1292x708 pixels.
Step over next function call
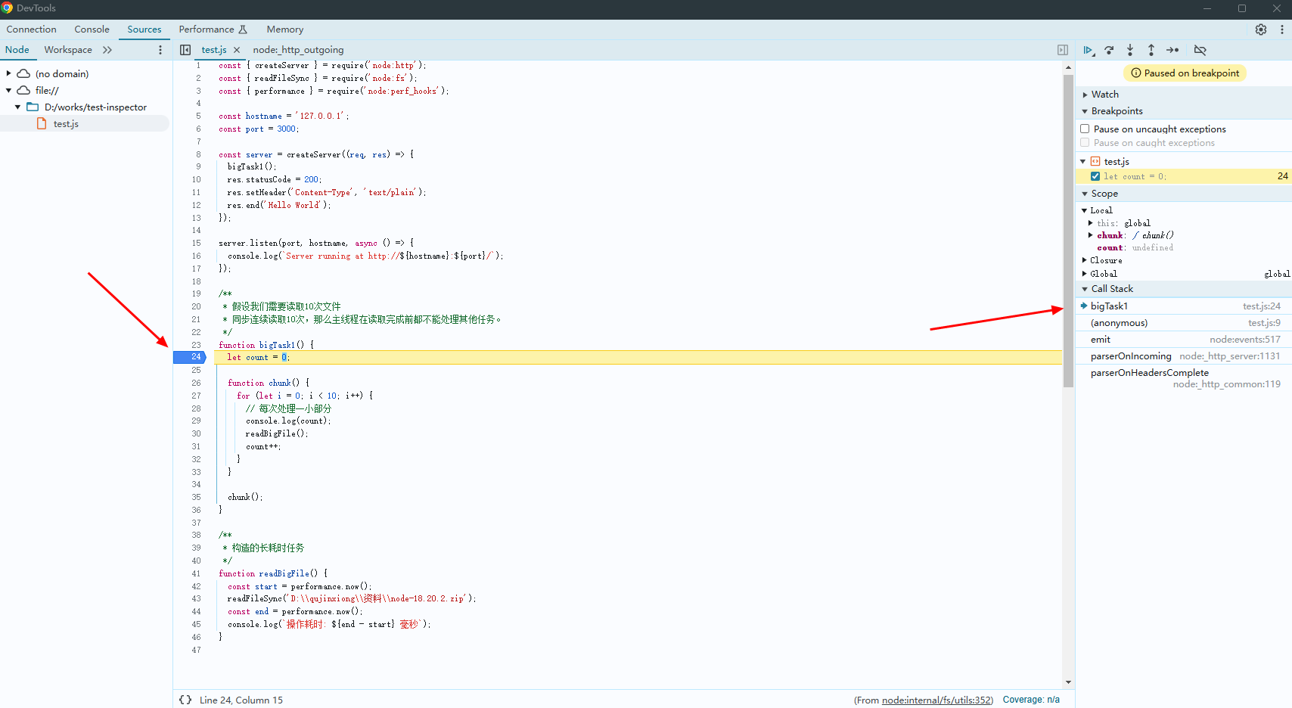pos(1109,50)
